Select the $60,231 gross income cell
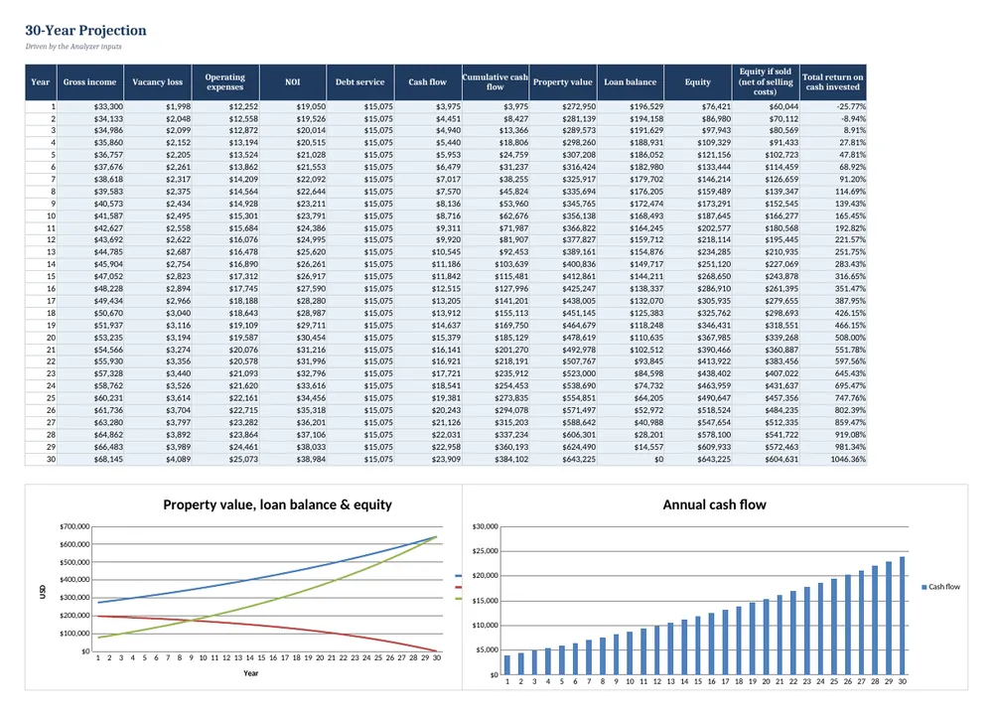 pos(90,398)
